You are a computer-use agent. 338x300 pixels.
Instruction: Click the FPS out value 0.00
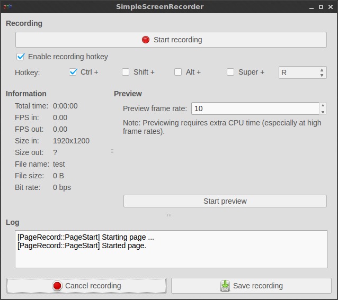click(60, 129)
